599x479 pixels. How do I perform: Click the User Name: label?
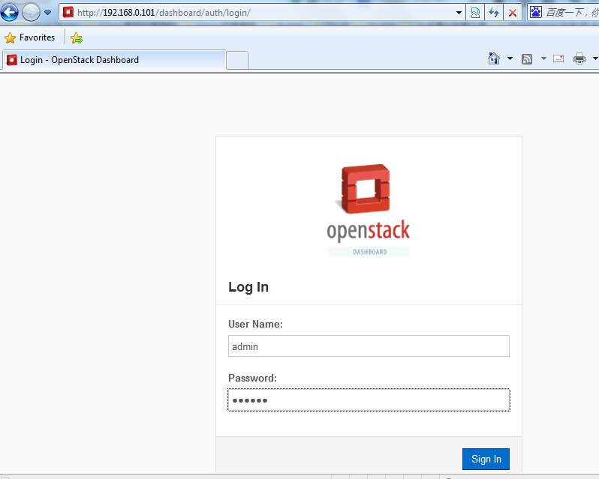(x=255, y=324)
